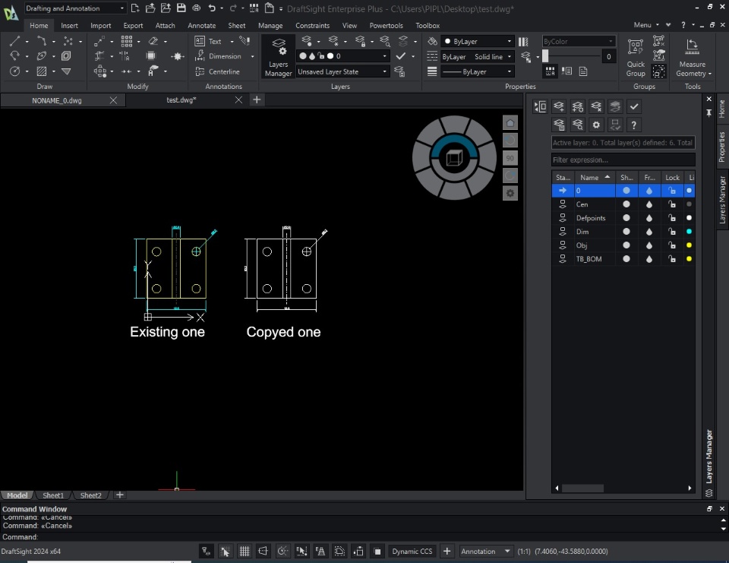
Task: Switch to the Annotate ribbon tab
Action: coord(201,25)
